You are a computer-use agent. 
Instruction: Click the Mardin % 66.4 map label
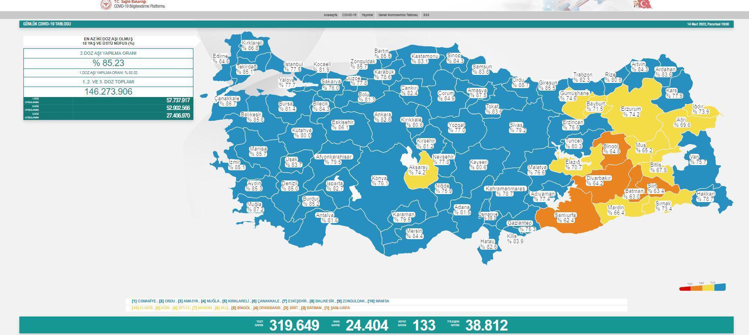point(616,210)
